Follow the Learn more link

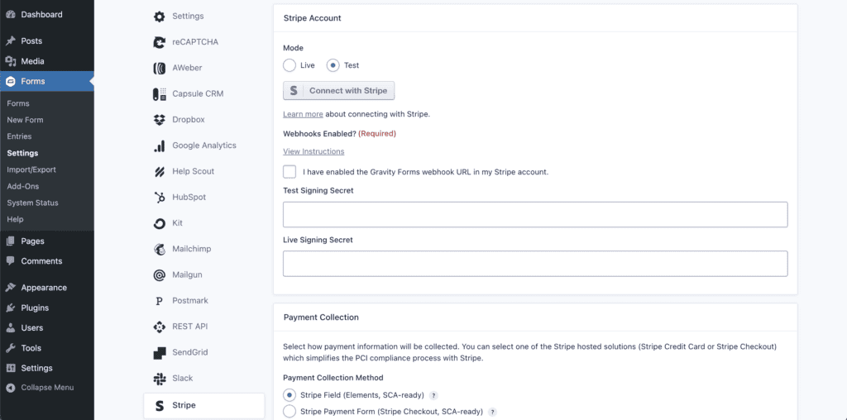(x=303, y=114)
